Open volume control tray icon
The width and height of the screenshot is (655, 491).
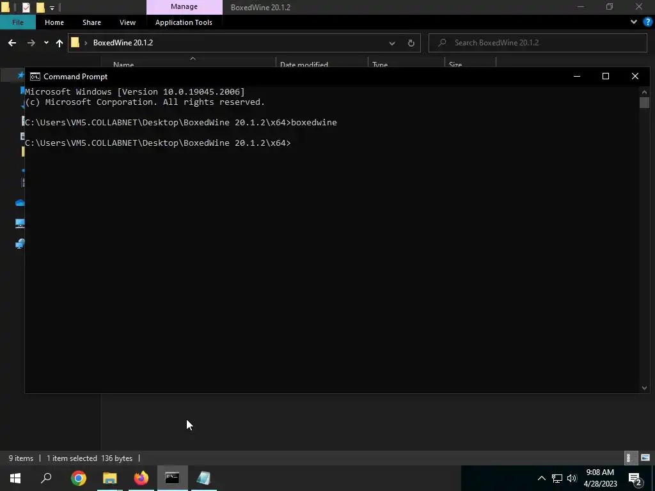pos(572,478)
